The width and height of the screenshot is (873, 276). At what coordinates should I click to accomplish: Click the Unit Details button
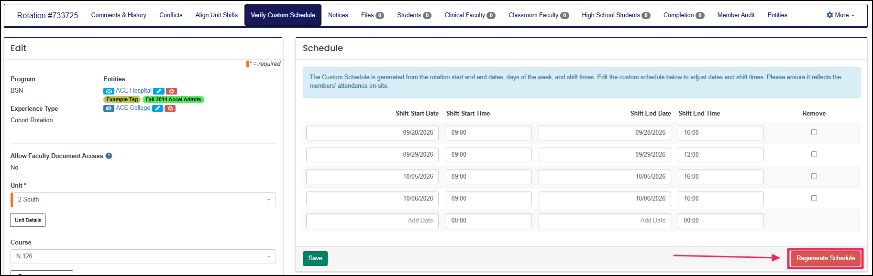click(x=28, y=220)
